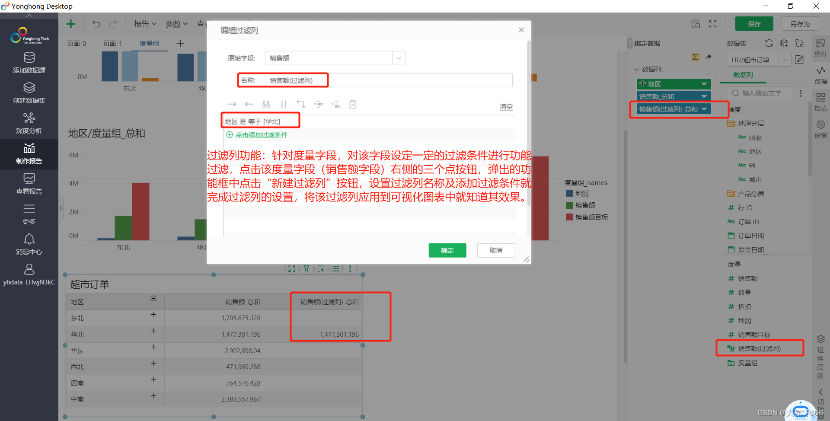Viewport: 830px width, 421px height.
Task: Open the dropdown arrow on the 销售额(过滤列)_总和 pill
Action: 704,109
